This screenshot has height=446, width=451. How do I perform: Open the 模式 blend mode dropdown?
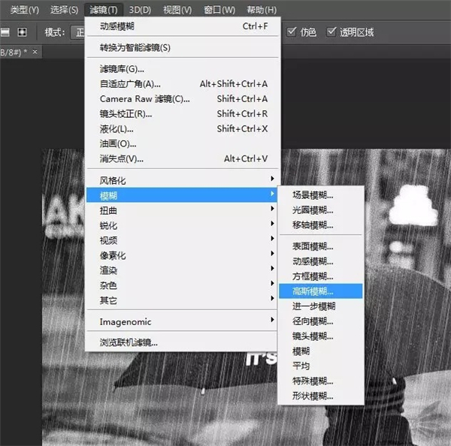[77, 32]
